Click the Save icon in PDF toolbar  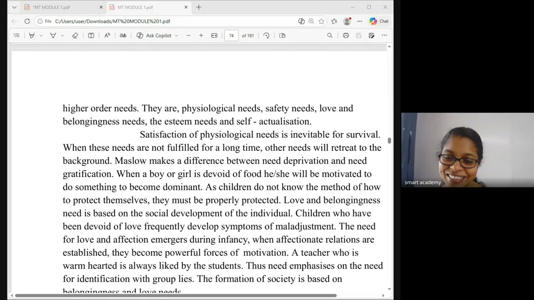[358, 35]
